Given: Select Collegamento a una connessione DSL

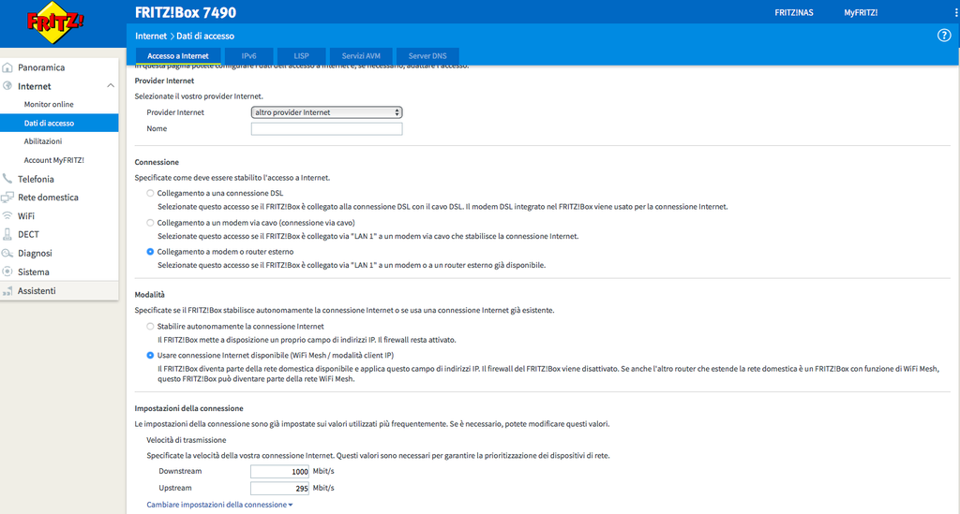Looking at the screenshot, I should coord(150,193).
